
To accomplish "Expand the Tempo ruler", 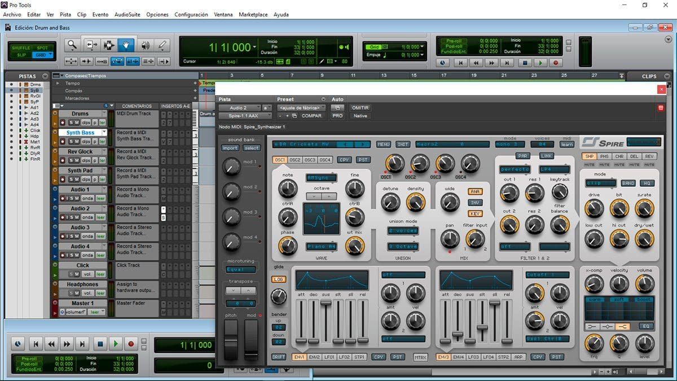I will point(58,83).
